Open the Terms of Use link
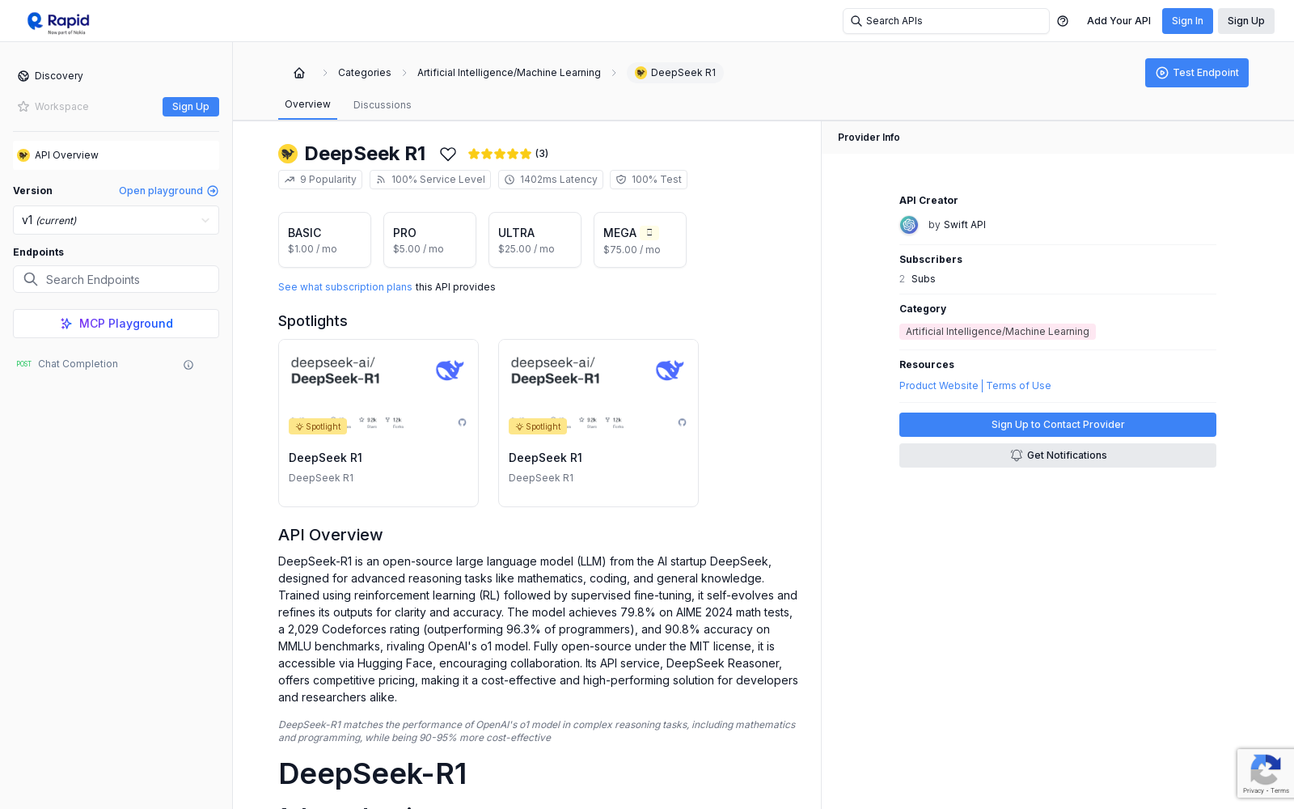Screen dimensions: 1294x809 pyautogui.click(x=1019, y=386)
